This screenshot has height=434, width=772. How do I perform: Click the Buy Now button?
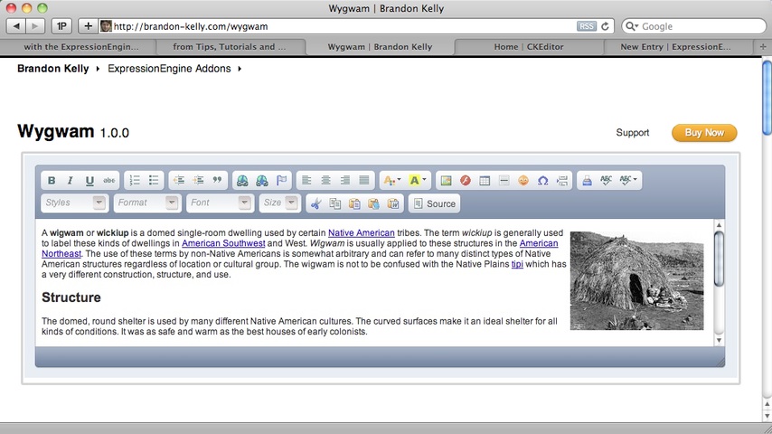(x=704, y=133)
